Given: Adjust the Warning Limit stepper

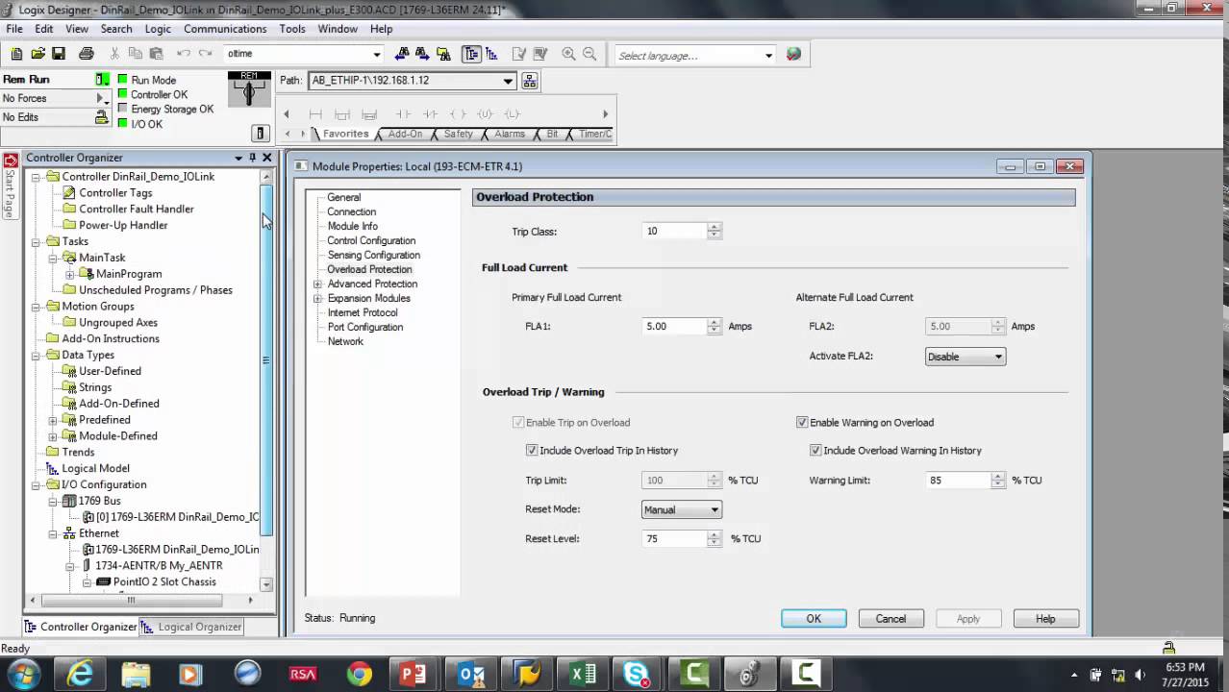Looking at the screenshot, I should pyautogui.click(x=998, y=480).
